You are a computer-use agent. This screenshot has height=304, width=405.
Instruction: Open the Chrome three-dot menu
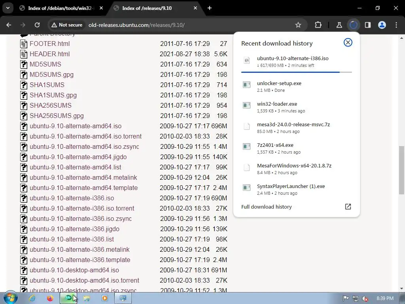click(396, 25)
